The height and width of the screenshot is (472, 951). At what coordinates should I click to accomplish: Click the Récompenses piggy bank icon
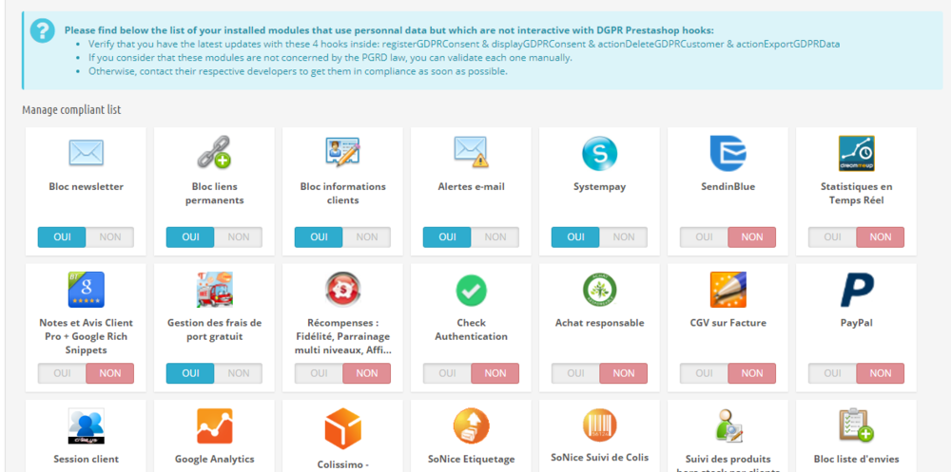(342, 290)
